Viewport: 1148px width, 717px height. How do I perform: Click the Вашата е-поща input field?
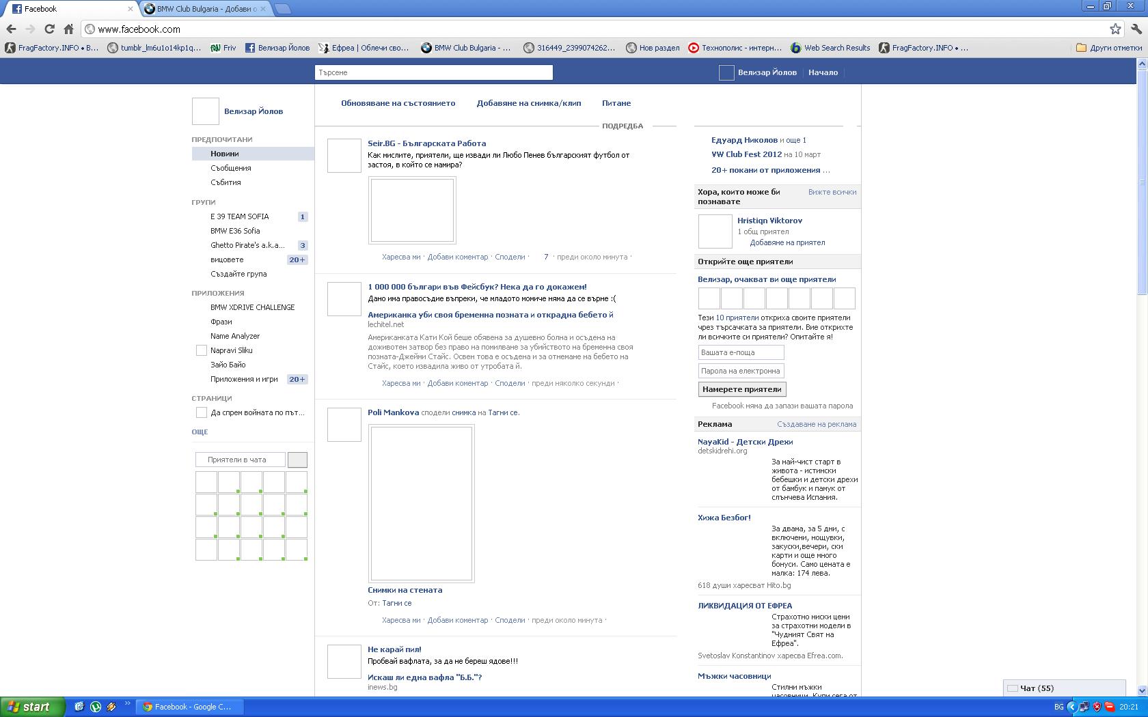coord(741,352)
